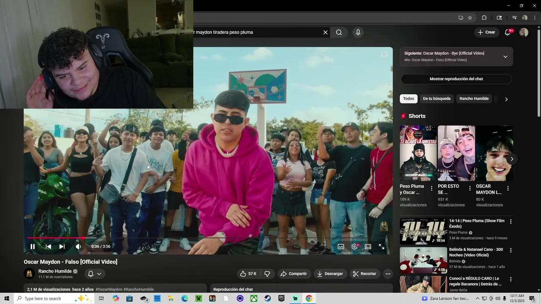
Task: Show more filter chips with right arrow
Action: (506, 99)
